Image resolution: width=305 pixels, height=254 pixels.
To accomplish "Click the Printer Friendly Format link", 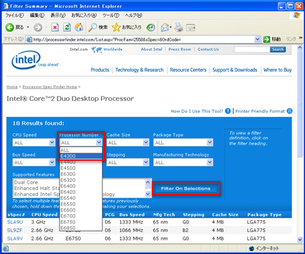I will [260, 111].
